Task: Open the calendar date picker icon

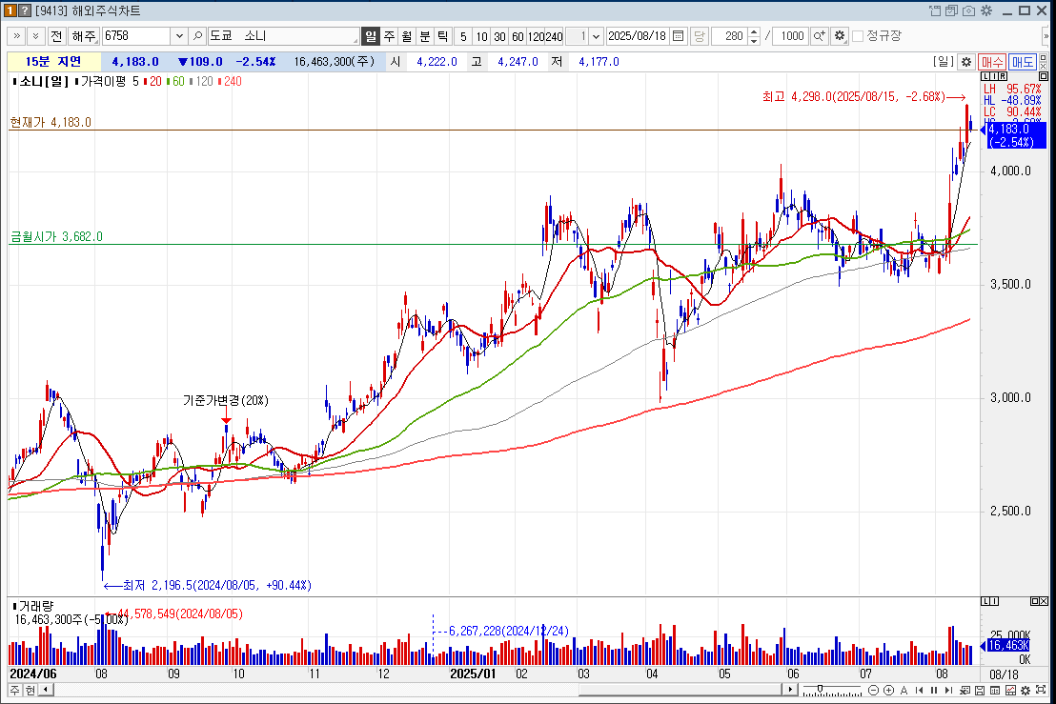Action: click(678, 36)
